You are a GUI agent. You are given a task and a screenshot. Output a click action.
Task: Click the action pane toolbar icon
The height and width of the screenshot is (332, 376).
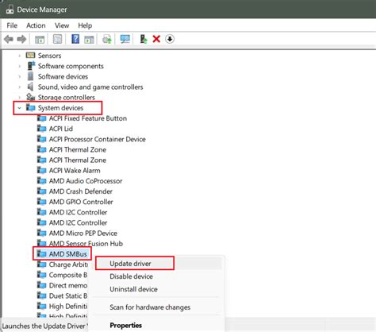click(89, 39)
